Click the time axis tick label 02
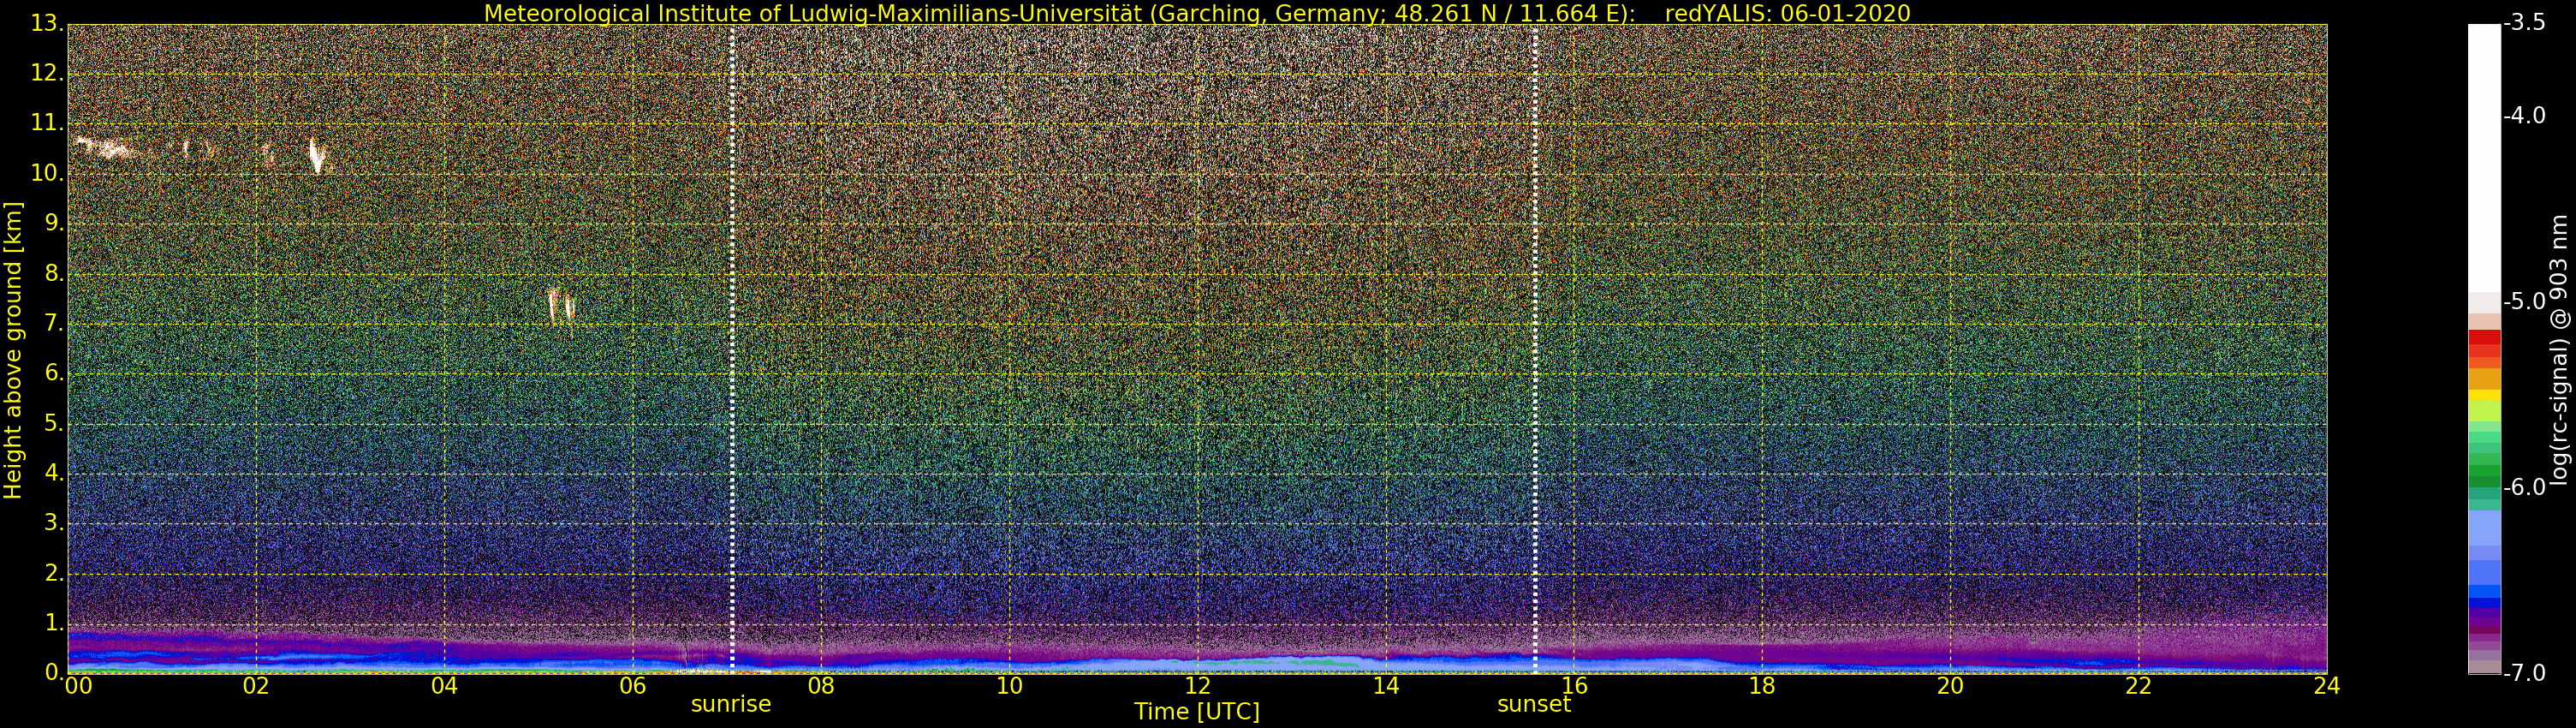The height and width of the screenshot is (728, 2576). (256, 686)
